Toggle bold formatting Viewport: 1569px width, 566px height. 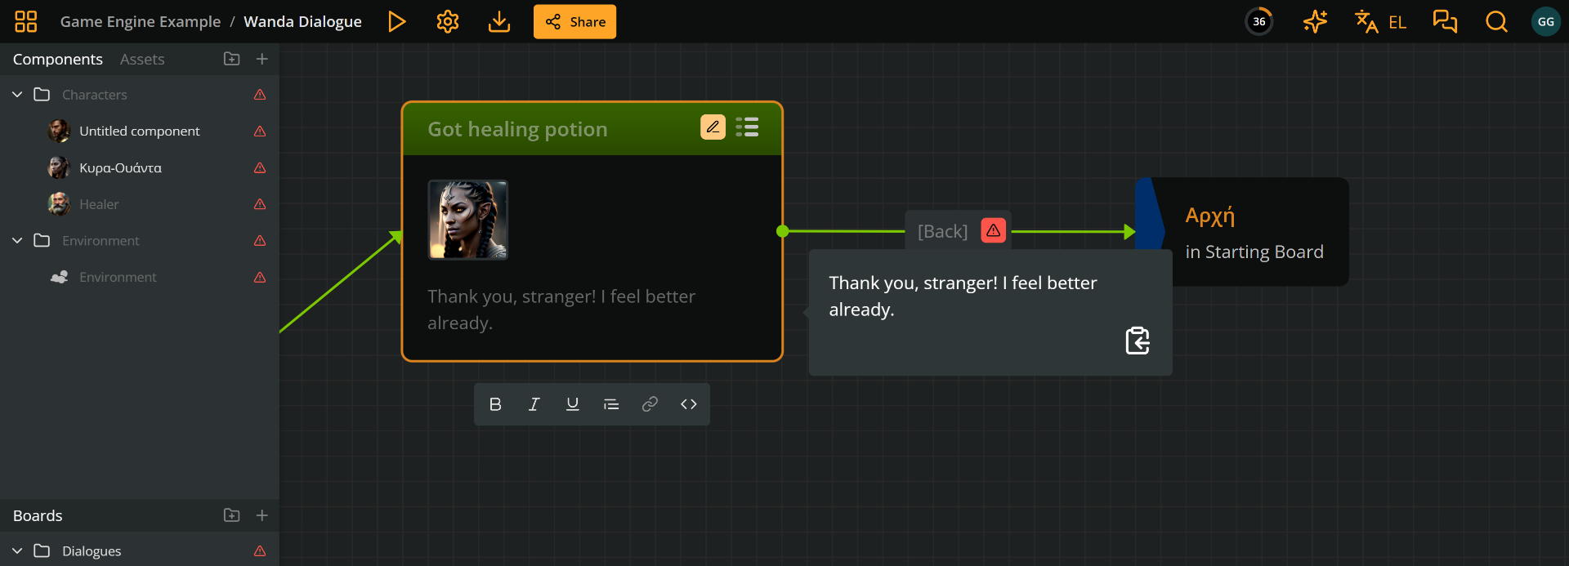click(x=495, y=404)
